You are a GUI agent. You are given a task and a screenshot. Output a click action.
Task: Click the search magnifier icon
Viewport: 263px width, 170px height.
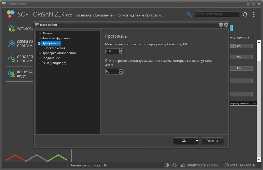189,14
